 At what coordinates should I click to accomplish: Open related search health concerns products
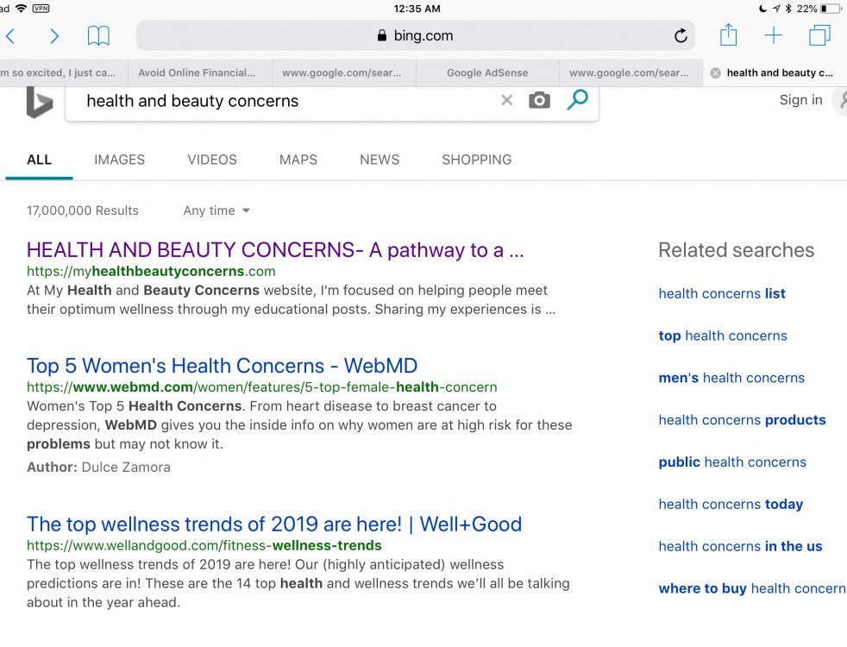click(743, 420)
